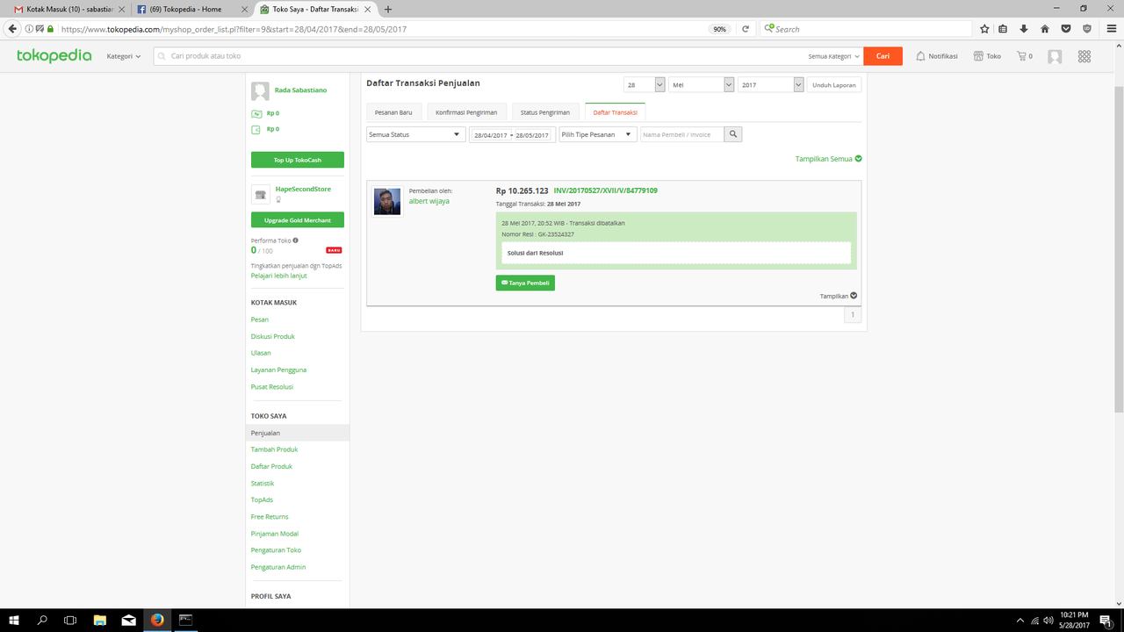This screenshot has width=1124, height=632.
Task: Click the orange Cari button
Action: (x=883, y=56)
